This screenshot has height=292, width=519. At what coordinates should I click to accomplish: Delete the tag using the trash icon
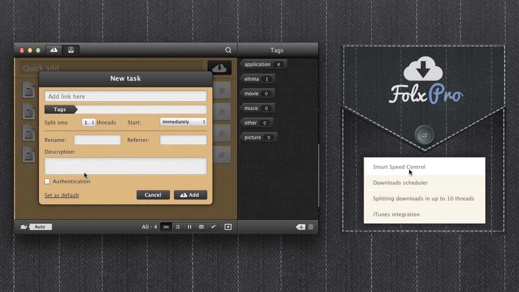click(311, 227)
